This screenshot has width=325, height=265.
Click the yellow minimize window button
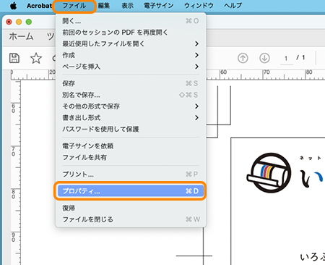pyautogui.click(x=19, y=22)
